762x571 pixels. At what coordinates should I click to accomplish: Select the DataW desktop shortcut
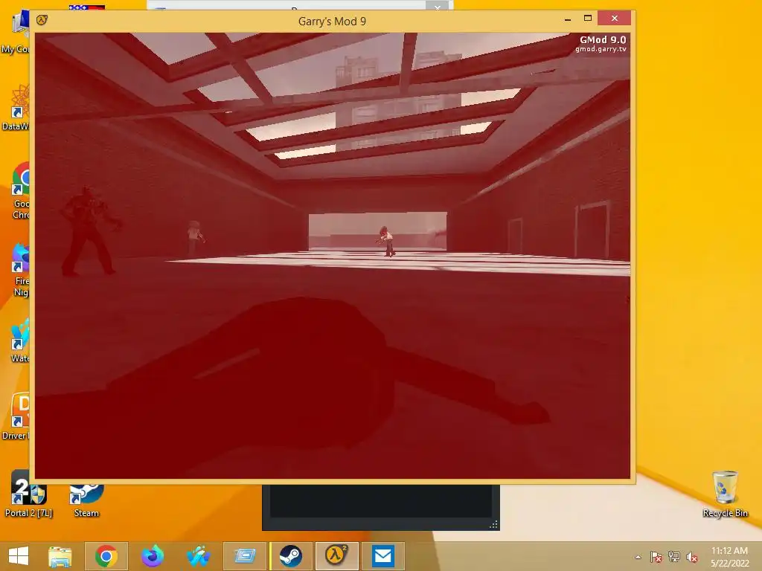(x=16, y=107)
